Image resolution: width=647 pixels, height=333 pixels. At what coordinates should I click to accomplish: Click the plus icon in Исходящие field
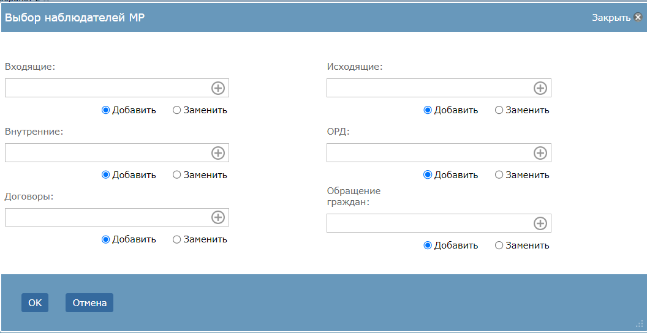540,88
